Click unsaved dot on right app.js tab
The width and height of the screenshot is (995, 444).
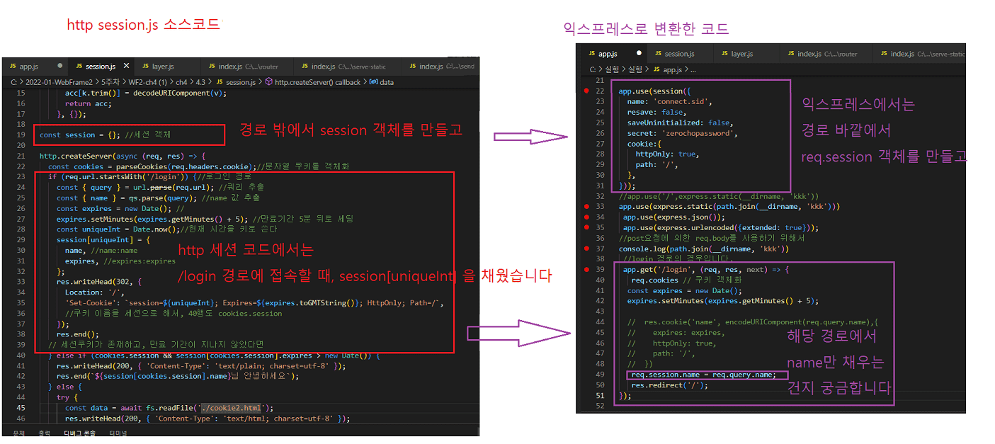pyautogui.click(x=639, y=53)
